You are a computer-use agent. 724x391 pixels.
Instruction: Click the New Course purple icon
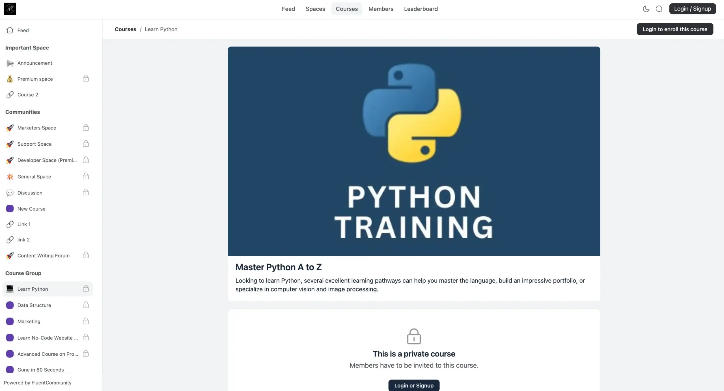click(10, 209)
